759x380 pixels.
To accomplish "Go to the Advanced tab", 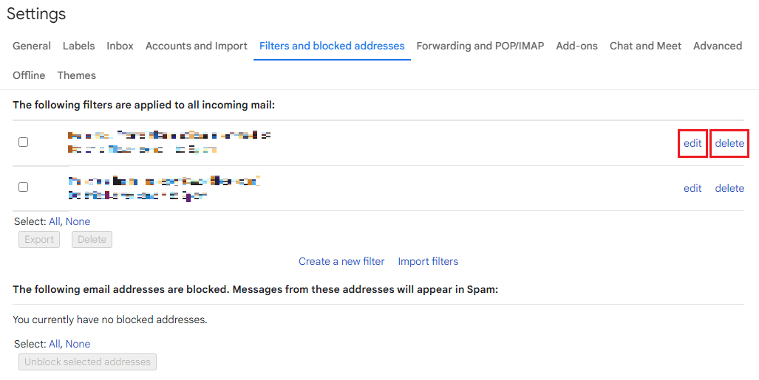I will 717,46.
